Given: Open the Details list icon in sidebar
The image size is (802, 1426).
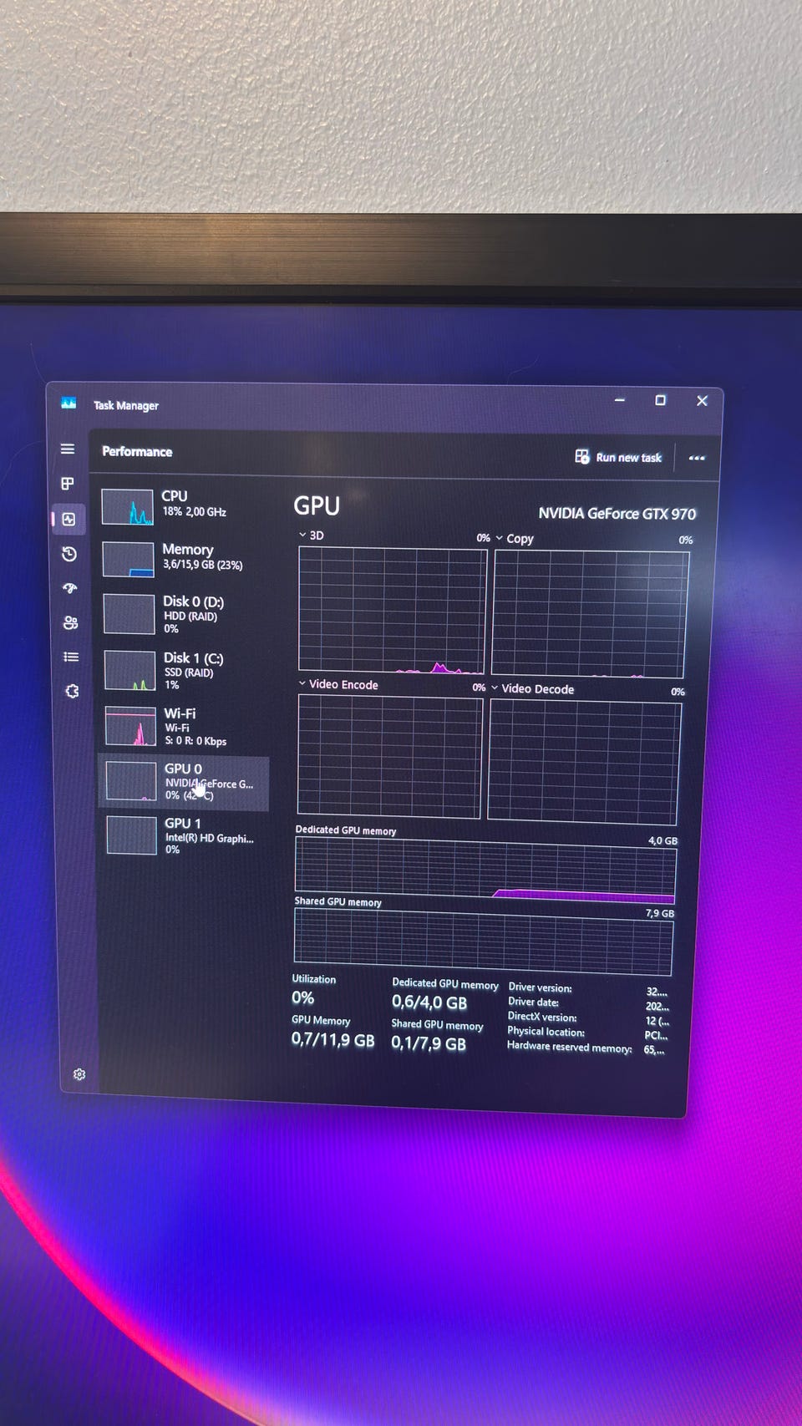Looking at the screenshot, I should pos(71,657).
